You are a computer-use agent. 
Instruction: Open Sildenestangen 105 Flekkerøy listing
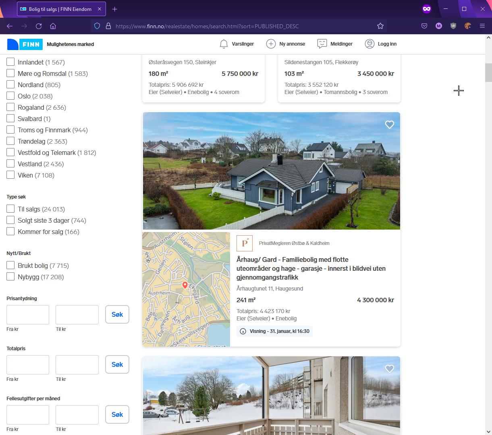[x=339, y=78]
